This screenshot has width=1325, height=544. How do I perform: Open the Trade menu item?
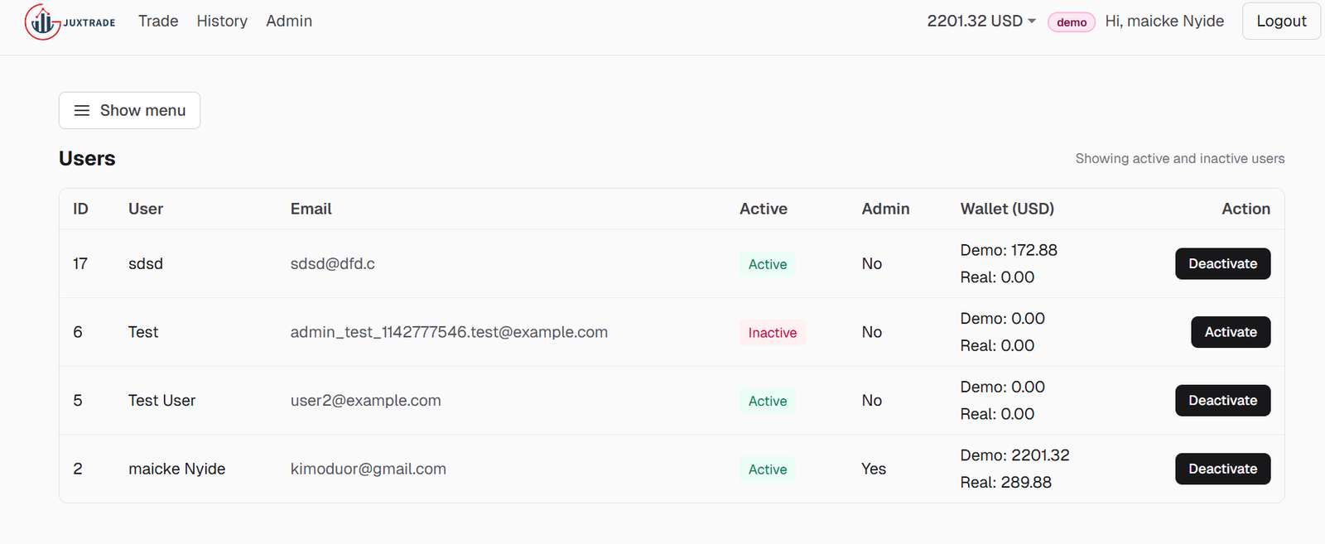click(x=158, y=22)
